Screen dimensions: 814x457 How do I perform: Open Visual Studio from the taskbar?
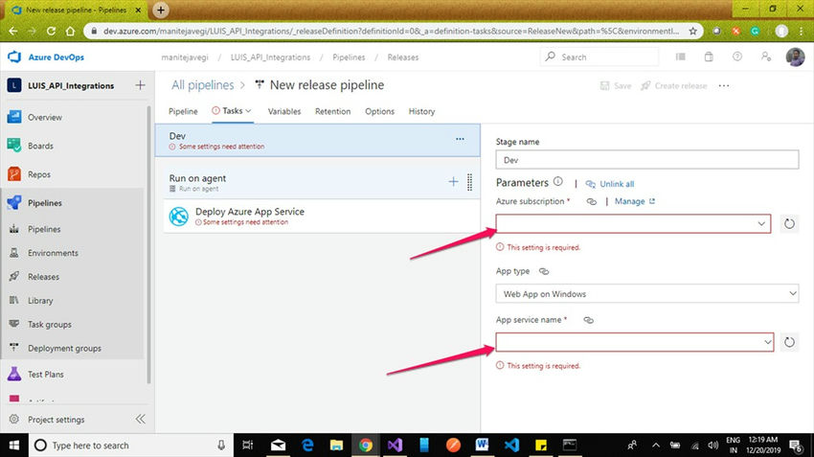click(395, 446)
